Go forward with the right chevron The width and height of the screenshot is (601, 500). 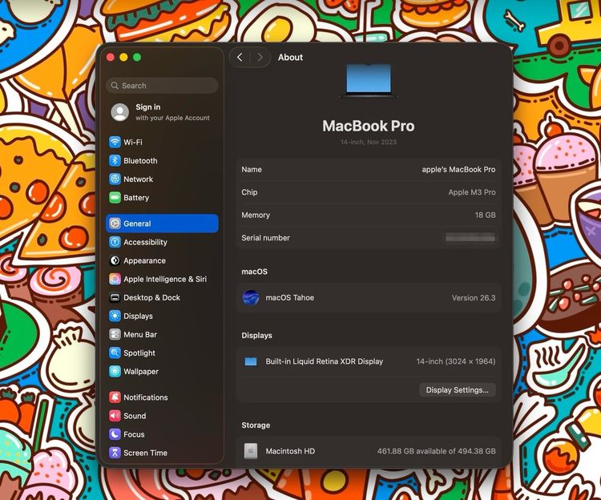(260, 58)
